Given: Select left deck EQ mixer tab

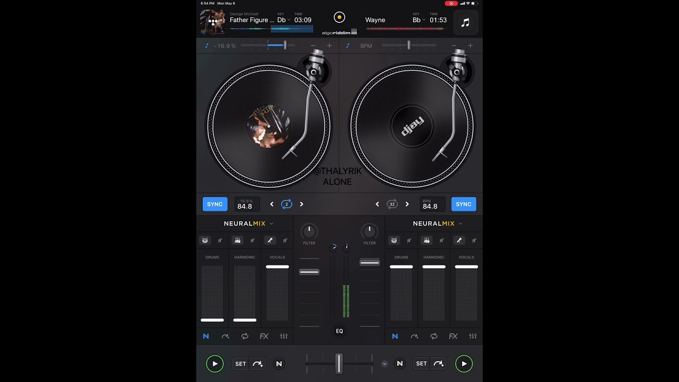Looking at the screenshot, I should pos(284,336).
